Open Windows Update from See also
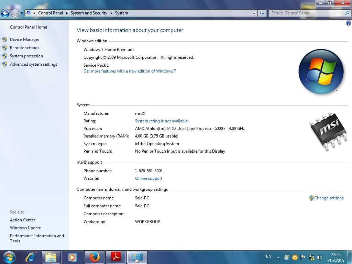 click(25, 228)
